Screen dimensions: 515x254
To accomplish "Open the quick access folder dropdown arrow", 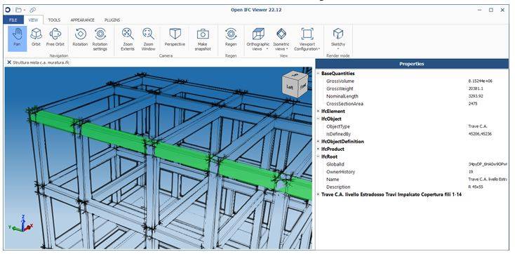I will [25, 11].
